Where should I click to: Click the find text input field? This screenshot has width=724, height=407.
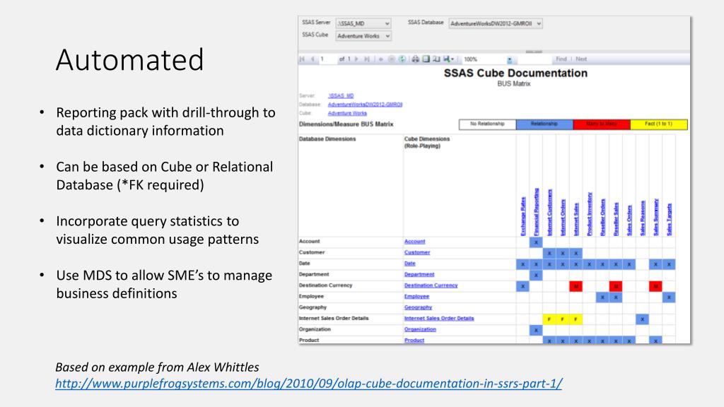[535, 59]
